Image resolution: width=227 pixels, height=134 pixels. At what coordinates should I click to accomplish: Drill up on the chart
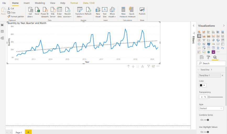[128, 66]
